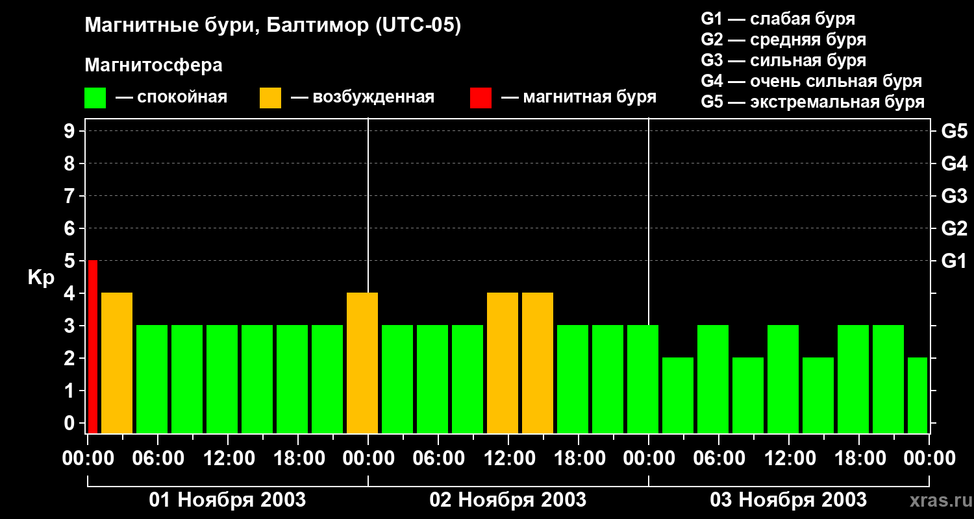Click the G5 label on the right axis

point(953,132)
